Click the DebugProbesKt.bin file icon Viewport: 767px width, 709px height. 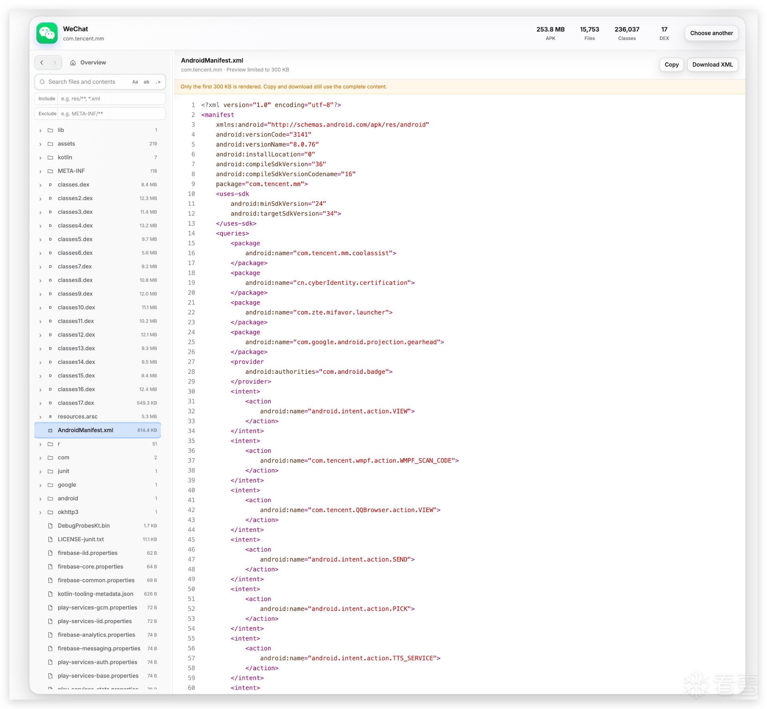(x=50, y=526)
